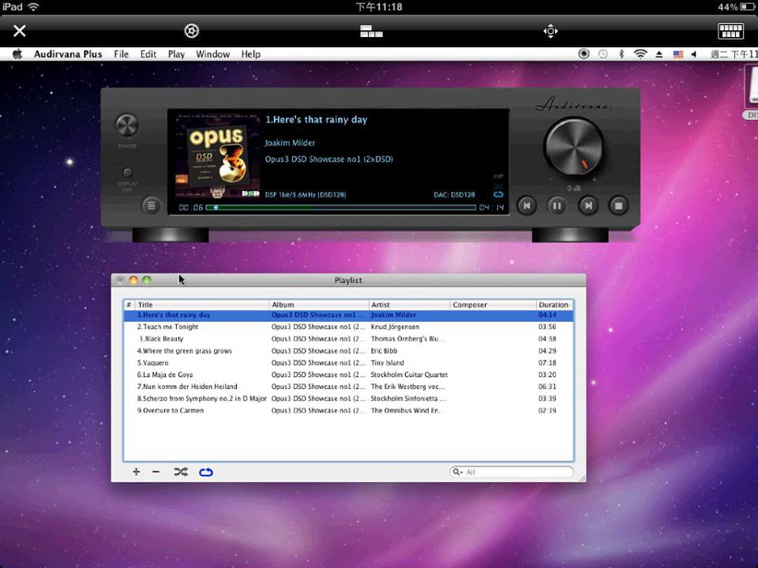The height and width of the screenshot is (568, 758).
Task: Click artist Stockholm Guitar Quartet
Action: [x=409, y=375]
